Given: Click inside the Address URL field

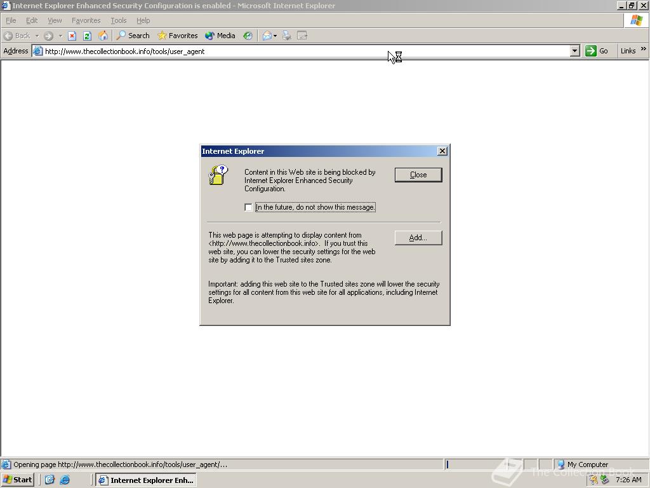Looking at the screenshot, I should tap(307, 51).
